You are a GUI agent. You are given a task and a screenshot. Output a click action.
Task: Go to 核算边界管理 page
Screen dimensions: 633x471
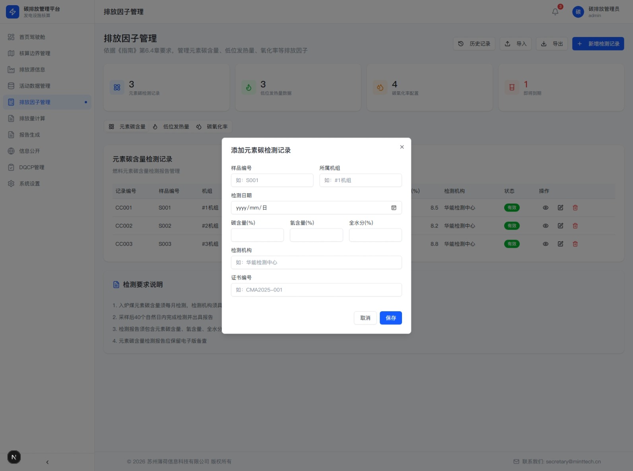pos(47,53)
